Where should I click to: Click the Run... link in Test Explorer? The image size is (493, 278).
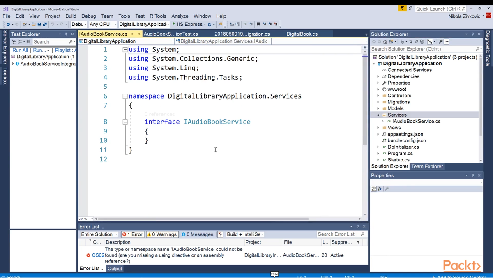tap(40, 50)
